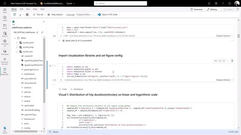Open notebook in VS Code
The image size is (241, 135).
click(x=107, y=15)
